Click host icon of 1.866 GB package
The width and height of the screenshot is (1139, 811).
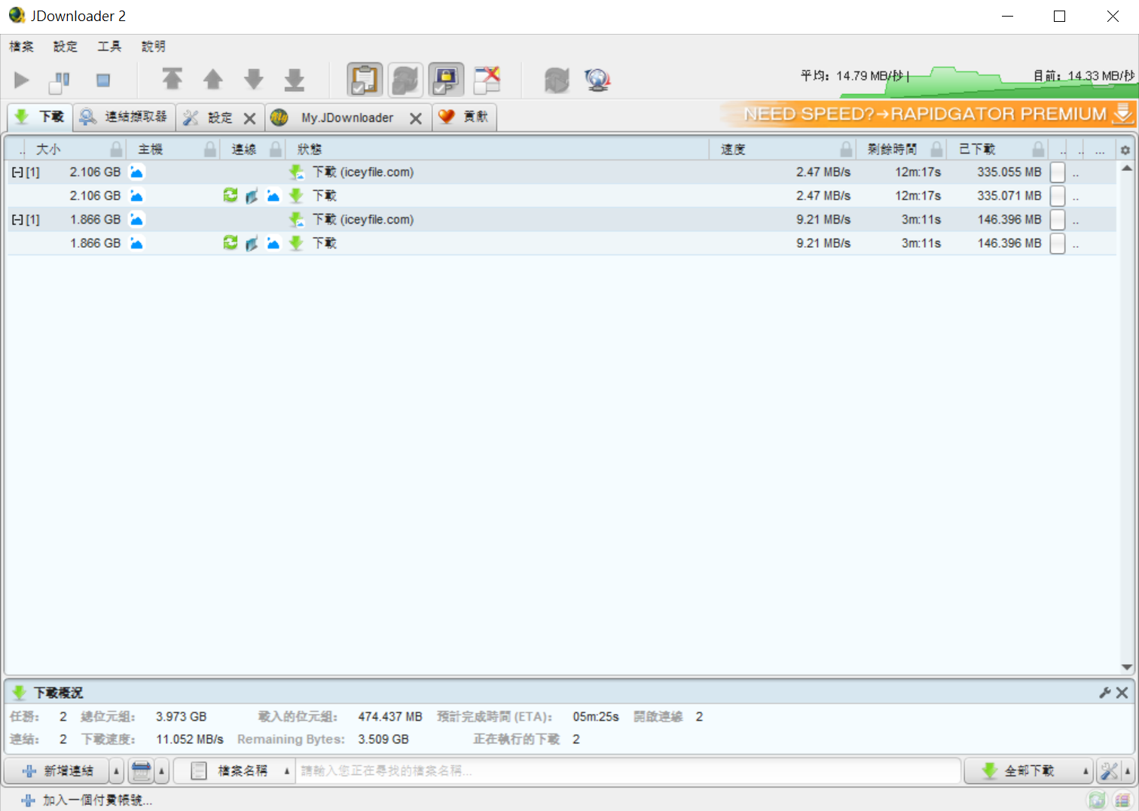pyautogui.click(x=136, y=220)
